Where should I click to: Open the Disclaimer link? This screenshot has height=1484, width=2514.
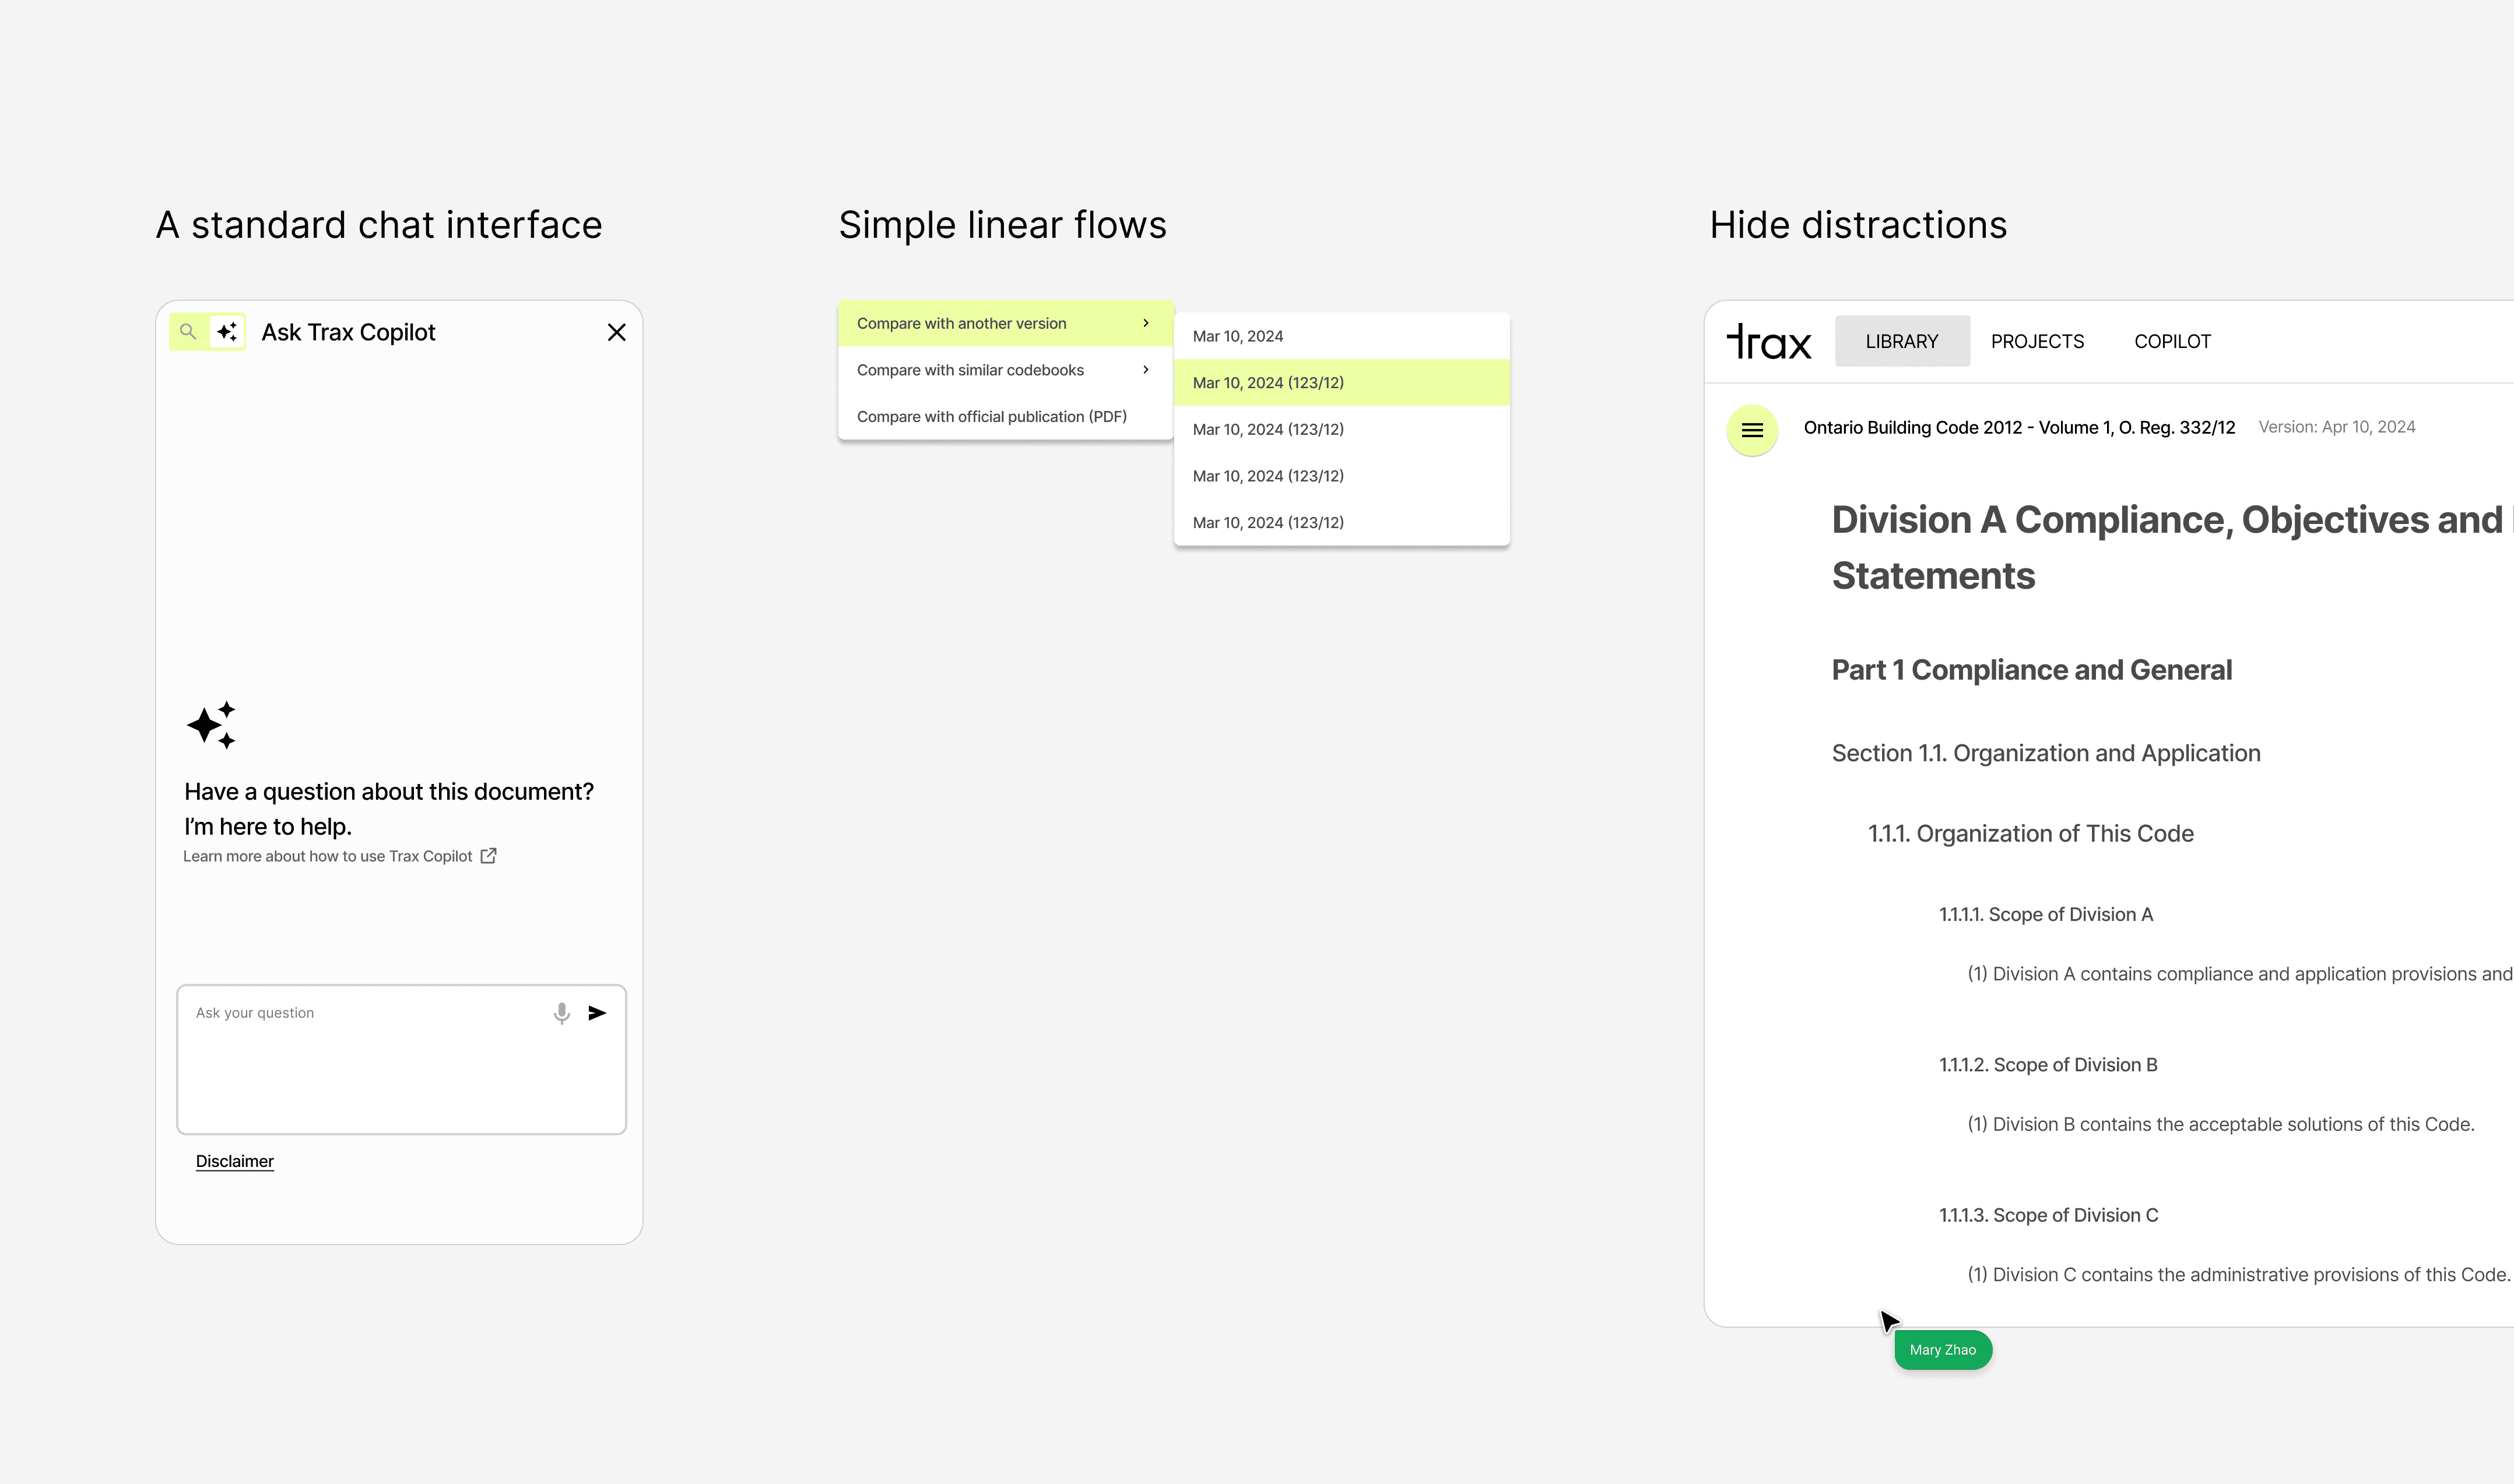tap(234, 1162)
